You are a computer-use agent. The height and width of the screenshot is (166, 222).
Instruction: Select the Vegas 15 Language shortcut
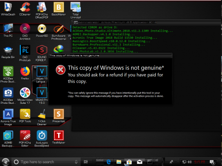42,75
